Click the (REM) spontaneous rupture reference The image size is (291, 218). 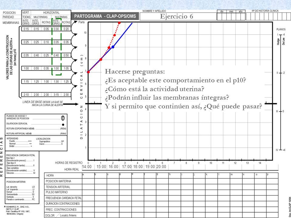coord(63,129)
